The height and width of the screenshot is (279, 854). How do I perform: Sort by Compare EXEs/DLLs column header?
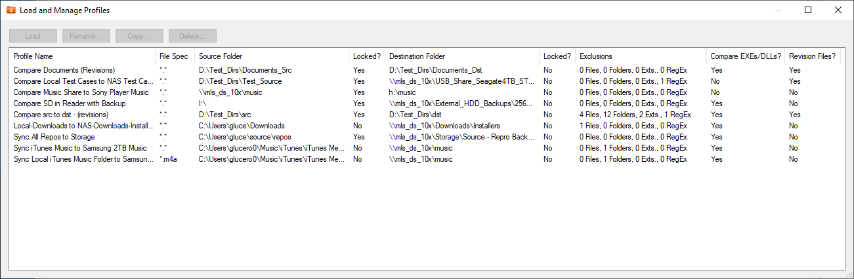point(744,56)
